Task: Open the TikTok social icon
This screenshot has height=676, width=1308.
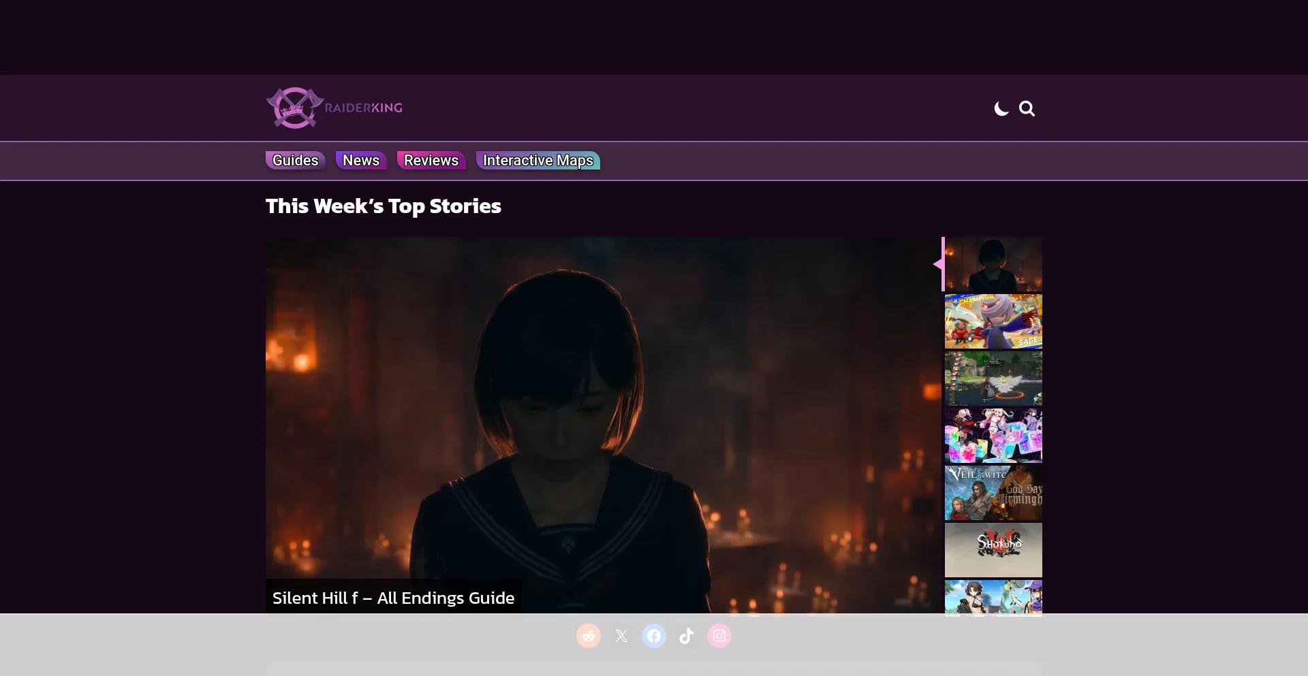Action: point(687,636)
